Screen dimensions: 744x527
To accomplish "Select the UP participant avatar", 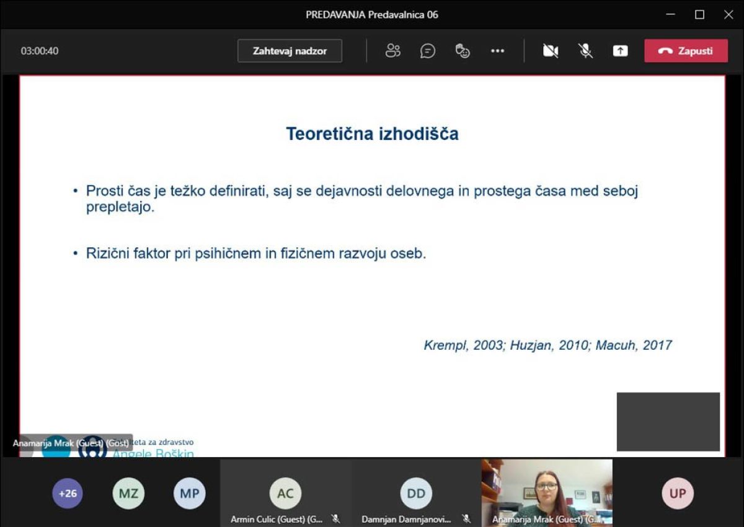I will coord(678,494).
